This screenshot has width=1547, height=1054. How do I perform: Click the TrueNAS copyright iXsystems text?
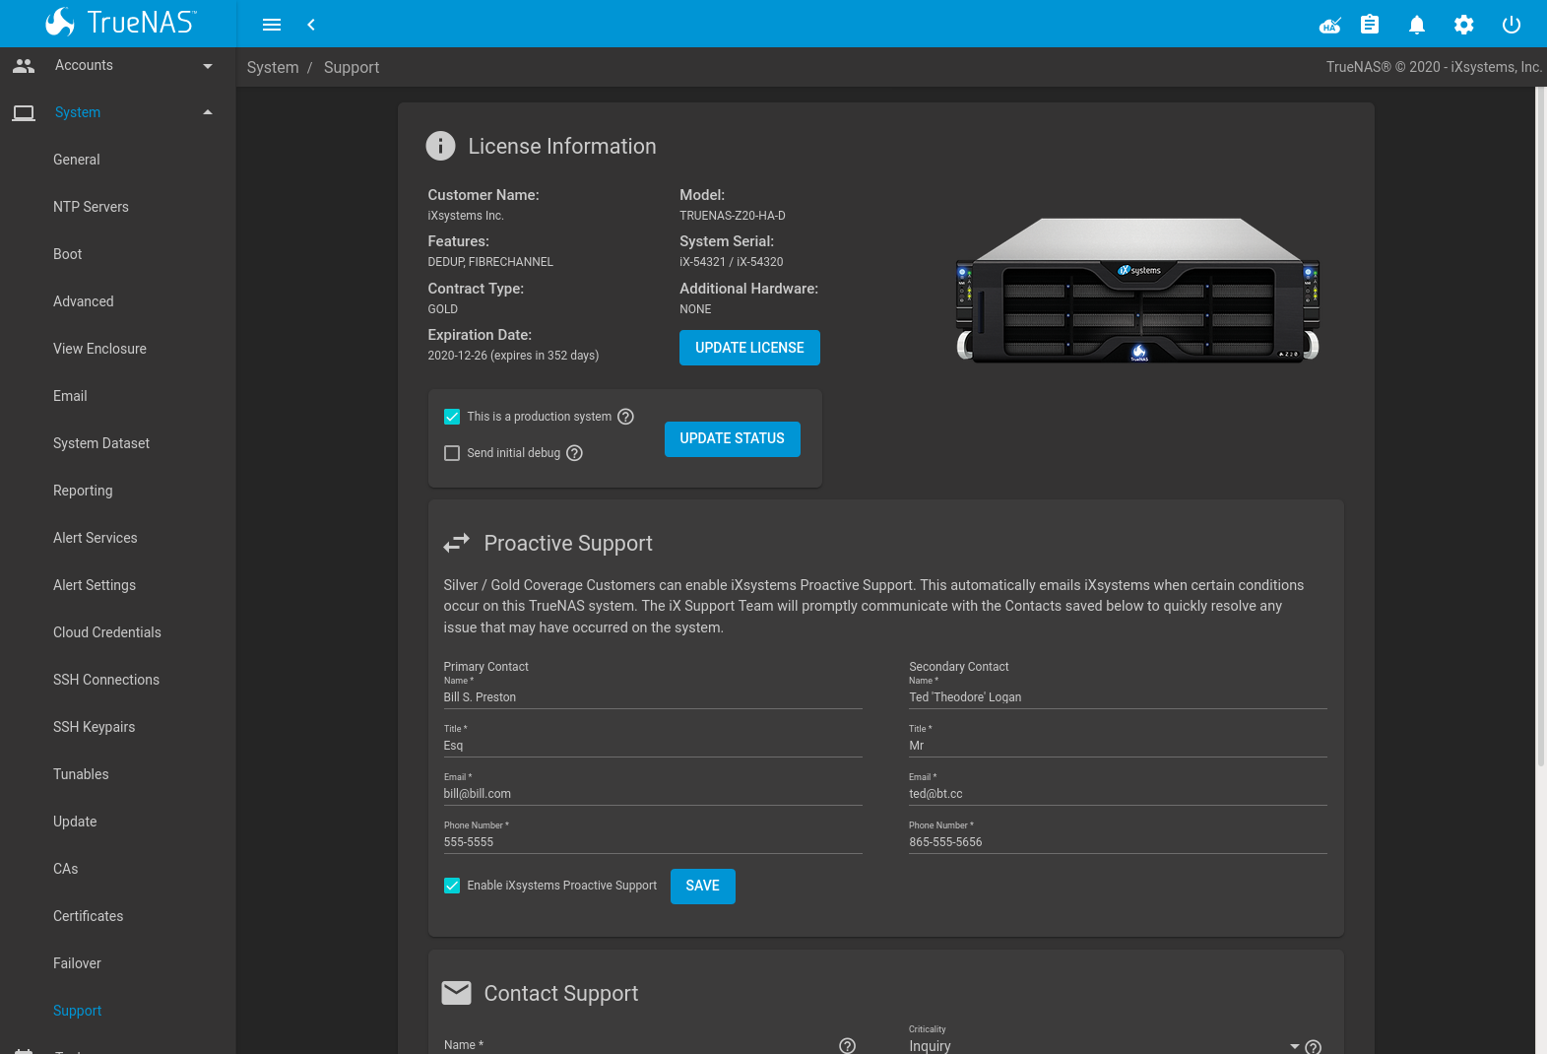click(x=1434, y=67)
